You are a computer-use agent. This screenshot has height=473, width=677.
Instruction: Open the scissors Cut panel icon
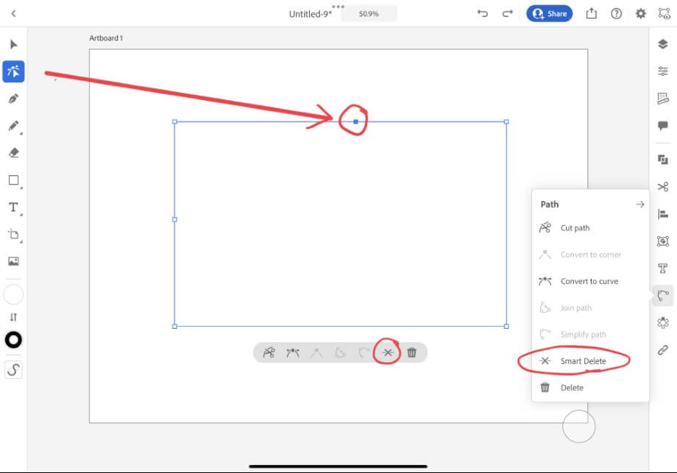[663, 187]
